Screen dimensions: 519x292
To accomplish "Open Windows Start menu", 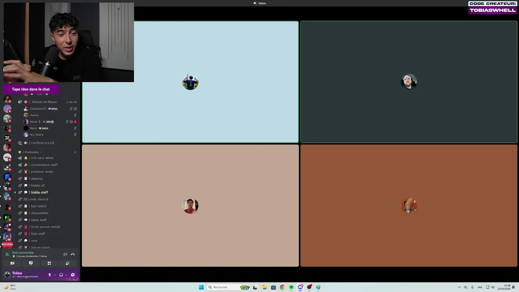I will [201, 287].
